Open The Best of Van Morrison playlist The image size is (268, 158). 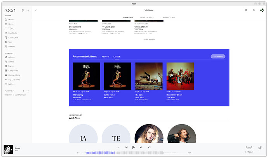[16, 95]
